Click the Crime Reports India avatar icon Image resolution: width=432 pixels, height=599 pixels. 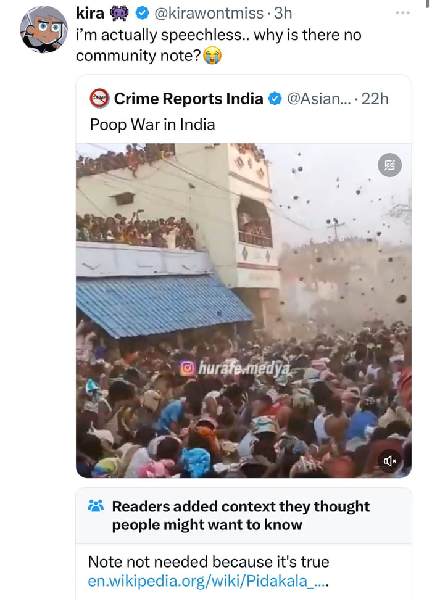pyautogui.click(x=99, y=98)
